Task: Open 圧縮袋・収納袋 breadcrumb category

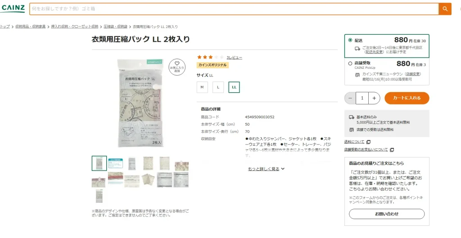Action: 115,27
